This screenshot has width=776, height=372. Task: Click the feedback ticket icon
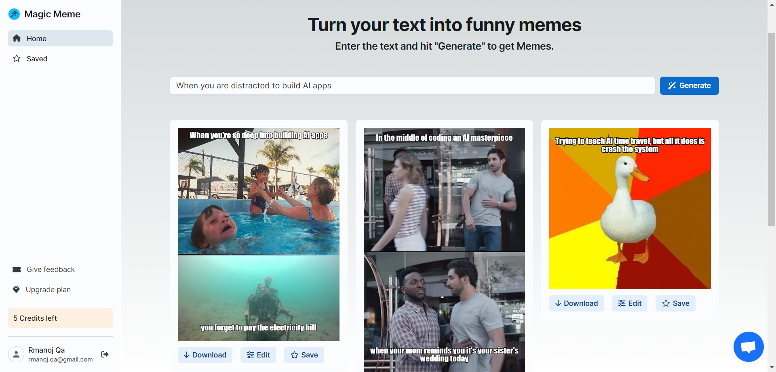pyautogui.click(x=17, y=270)
